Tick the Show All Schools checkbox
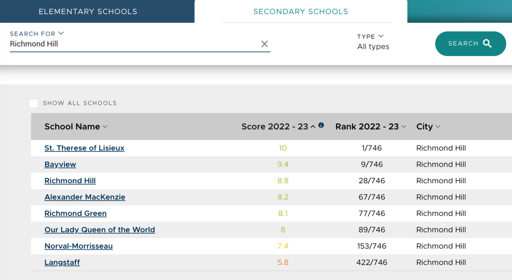 34,103
